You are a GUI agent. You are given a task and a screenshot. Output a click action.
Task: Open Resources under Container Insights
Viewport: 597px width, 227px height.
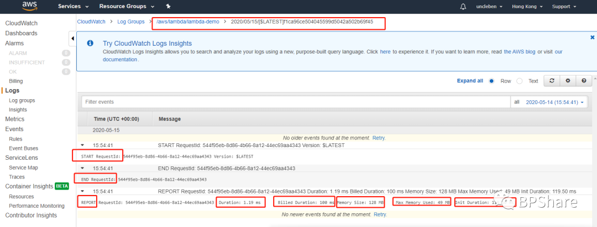click(22, 197)
